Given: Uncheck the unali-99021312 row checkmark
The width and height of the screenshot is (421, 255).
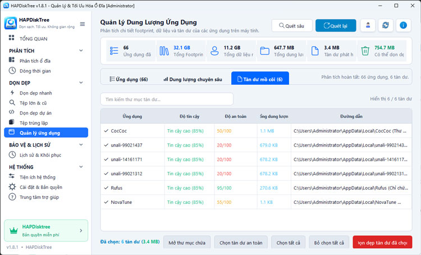Looking at the screenshot, I should click(106, 174).
